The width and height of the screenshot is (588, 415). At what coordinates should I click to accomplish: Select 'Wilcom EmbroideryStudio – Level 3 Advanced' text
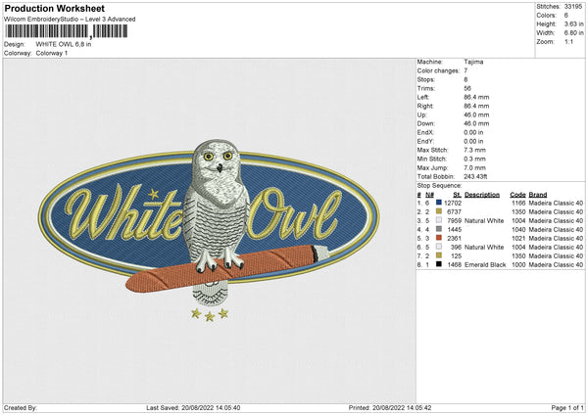70,20
